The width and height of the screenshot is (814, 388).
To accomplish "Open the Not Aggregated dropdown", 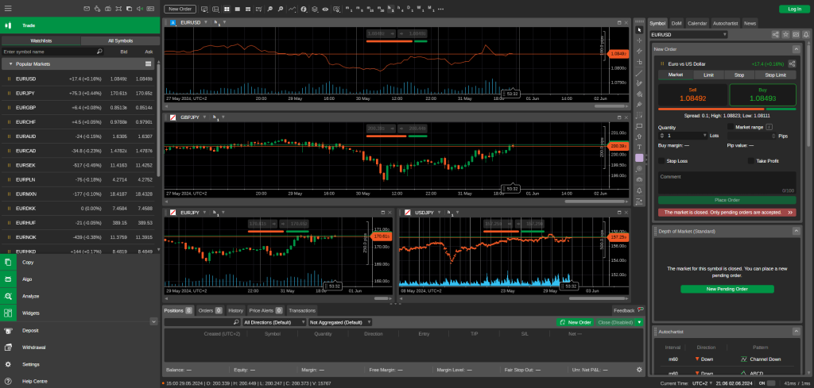I will 340,322.
